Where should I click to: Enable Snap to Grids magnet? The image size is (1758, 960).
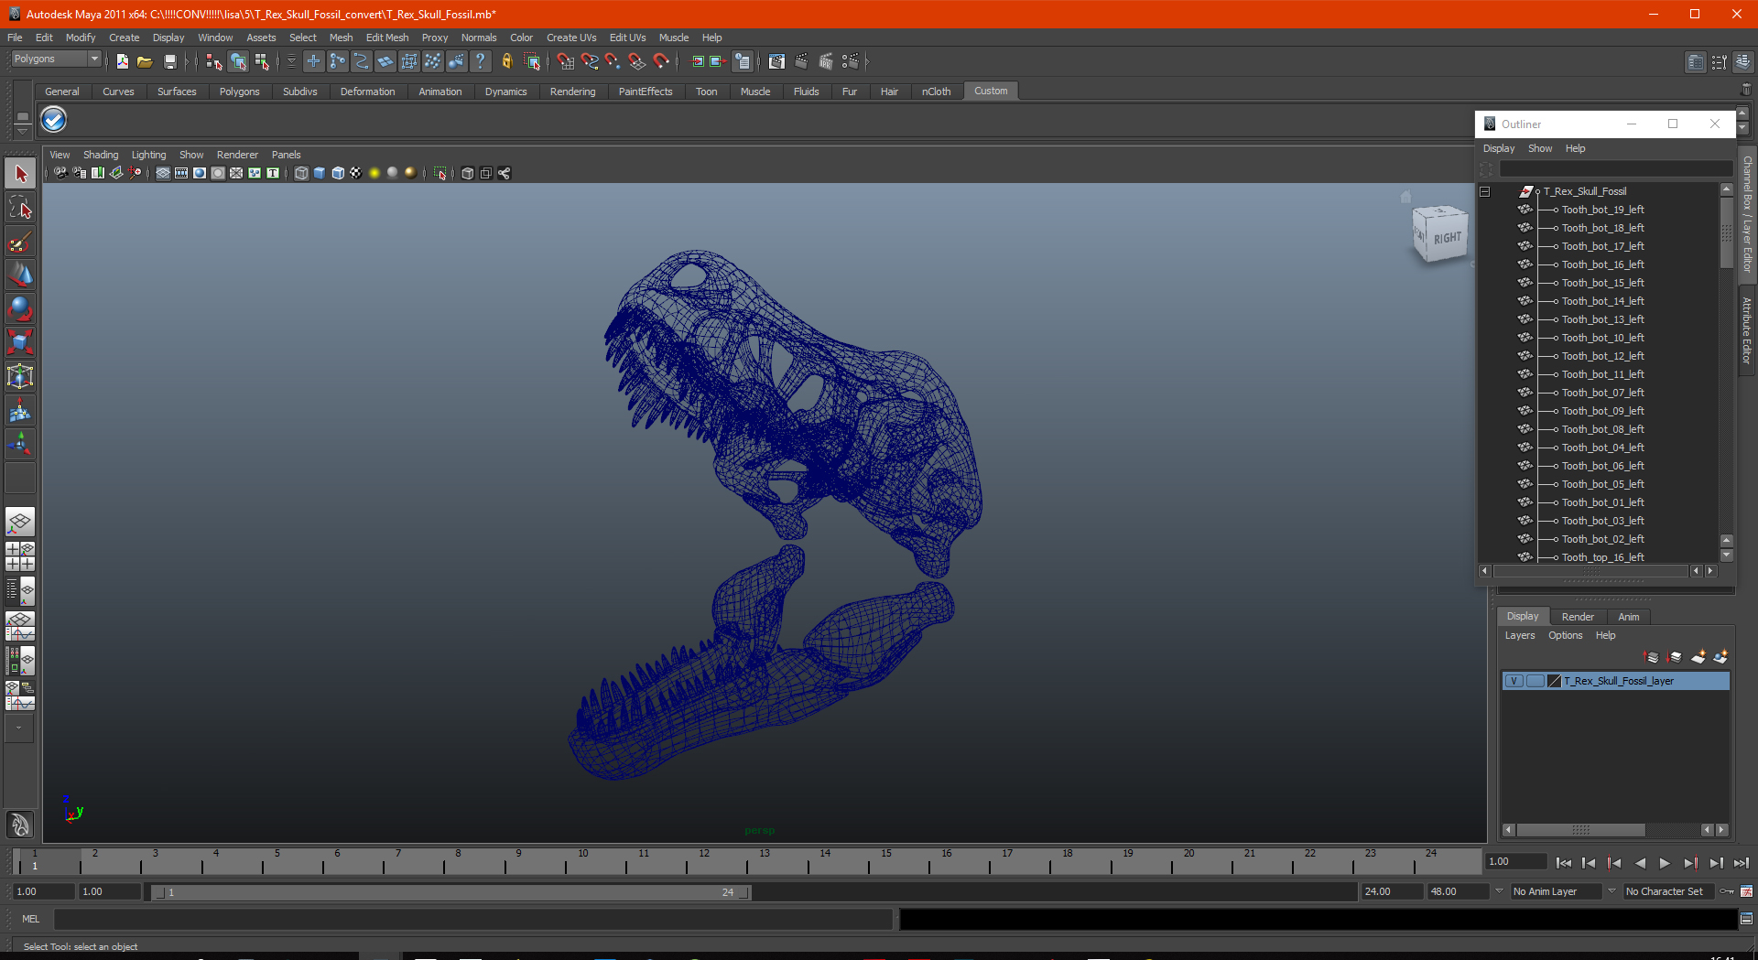tap(566, 61)
